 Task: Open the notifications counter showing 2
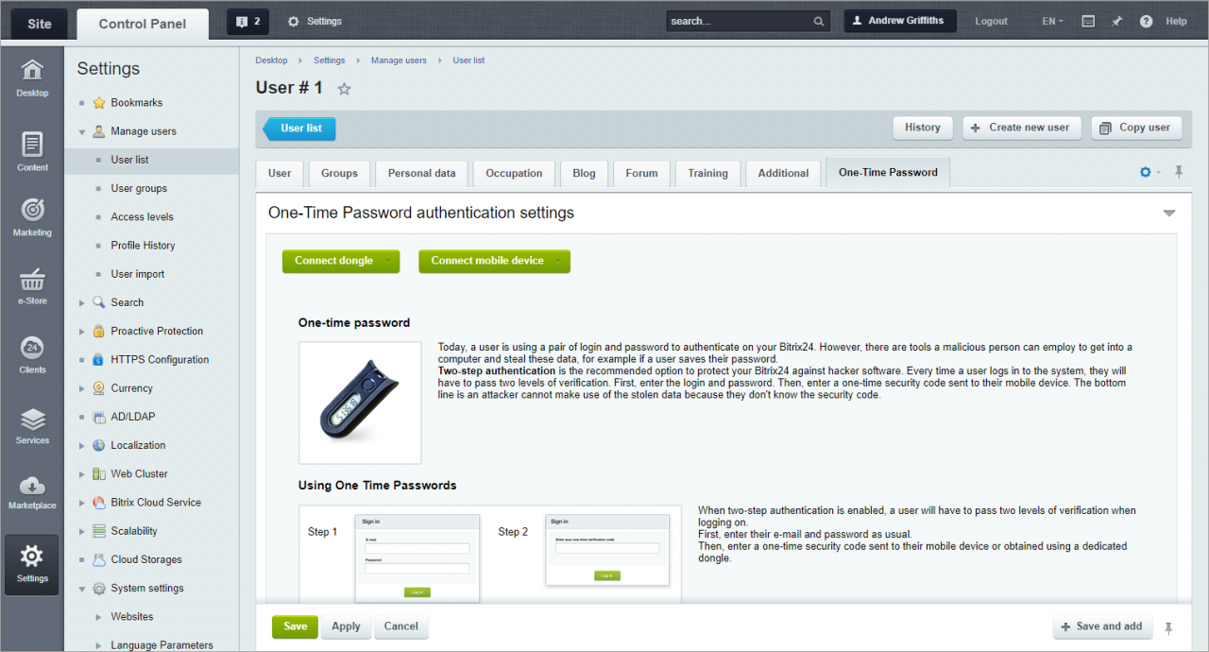click(247, 21)
